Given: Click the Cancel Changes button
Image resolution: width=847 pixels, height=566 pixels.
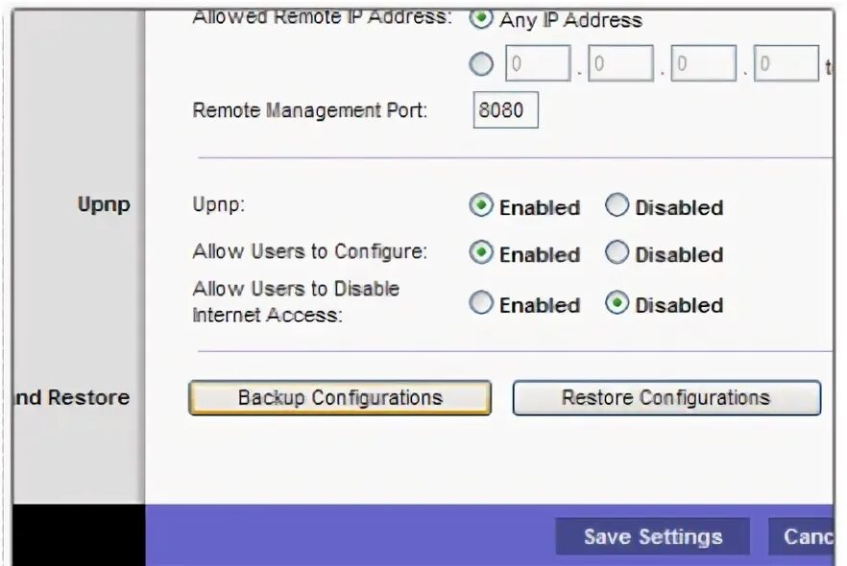Looking at the screenshot, I should tap(802, 537).
